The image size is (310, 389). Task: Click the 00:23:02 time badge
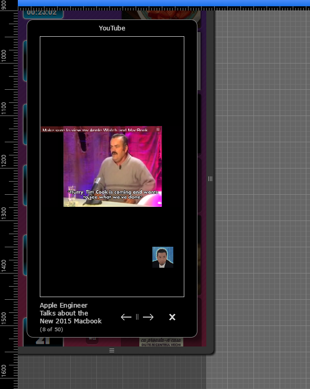(x=43, y=14)
